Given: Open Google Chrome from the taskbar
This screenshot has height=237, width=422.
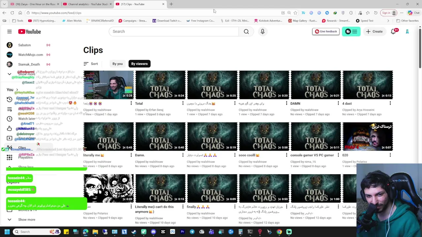Looking at the screenshot, I should point(279,232).
